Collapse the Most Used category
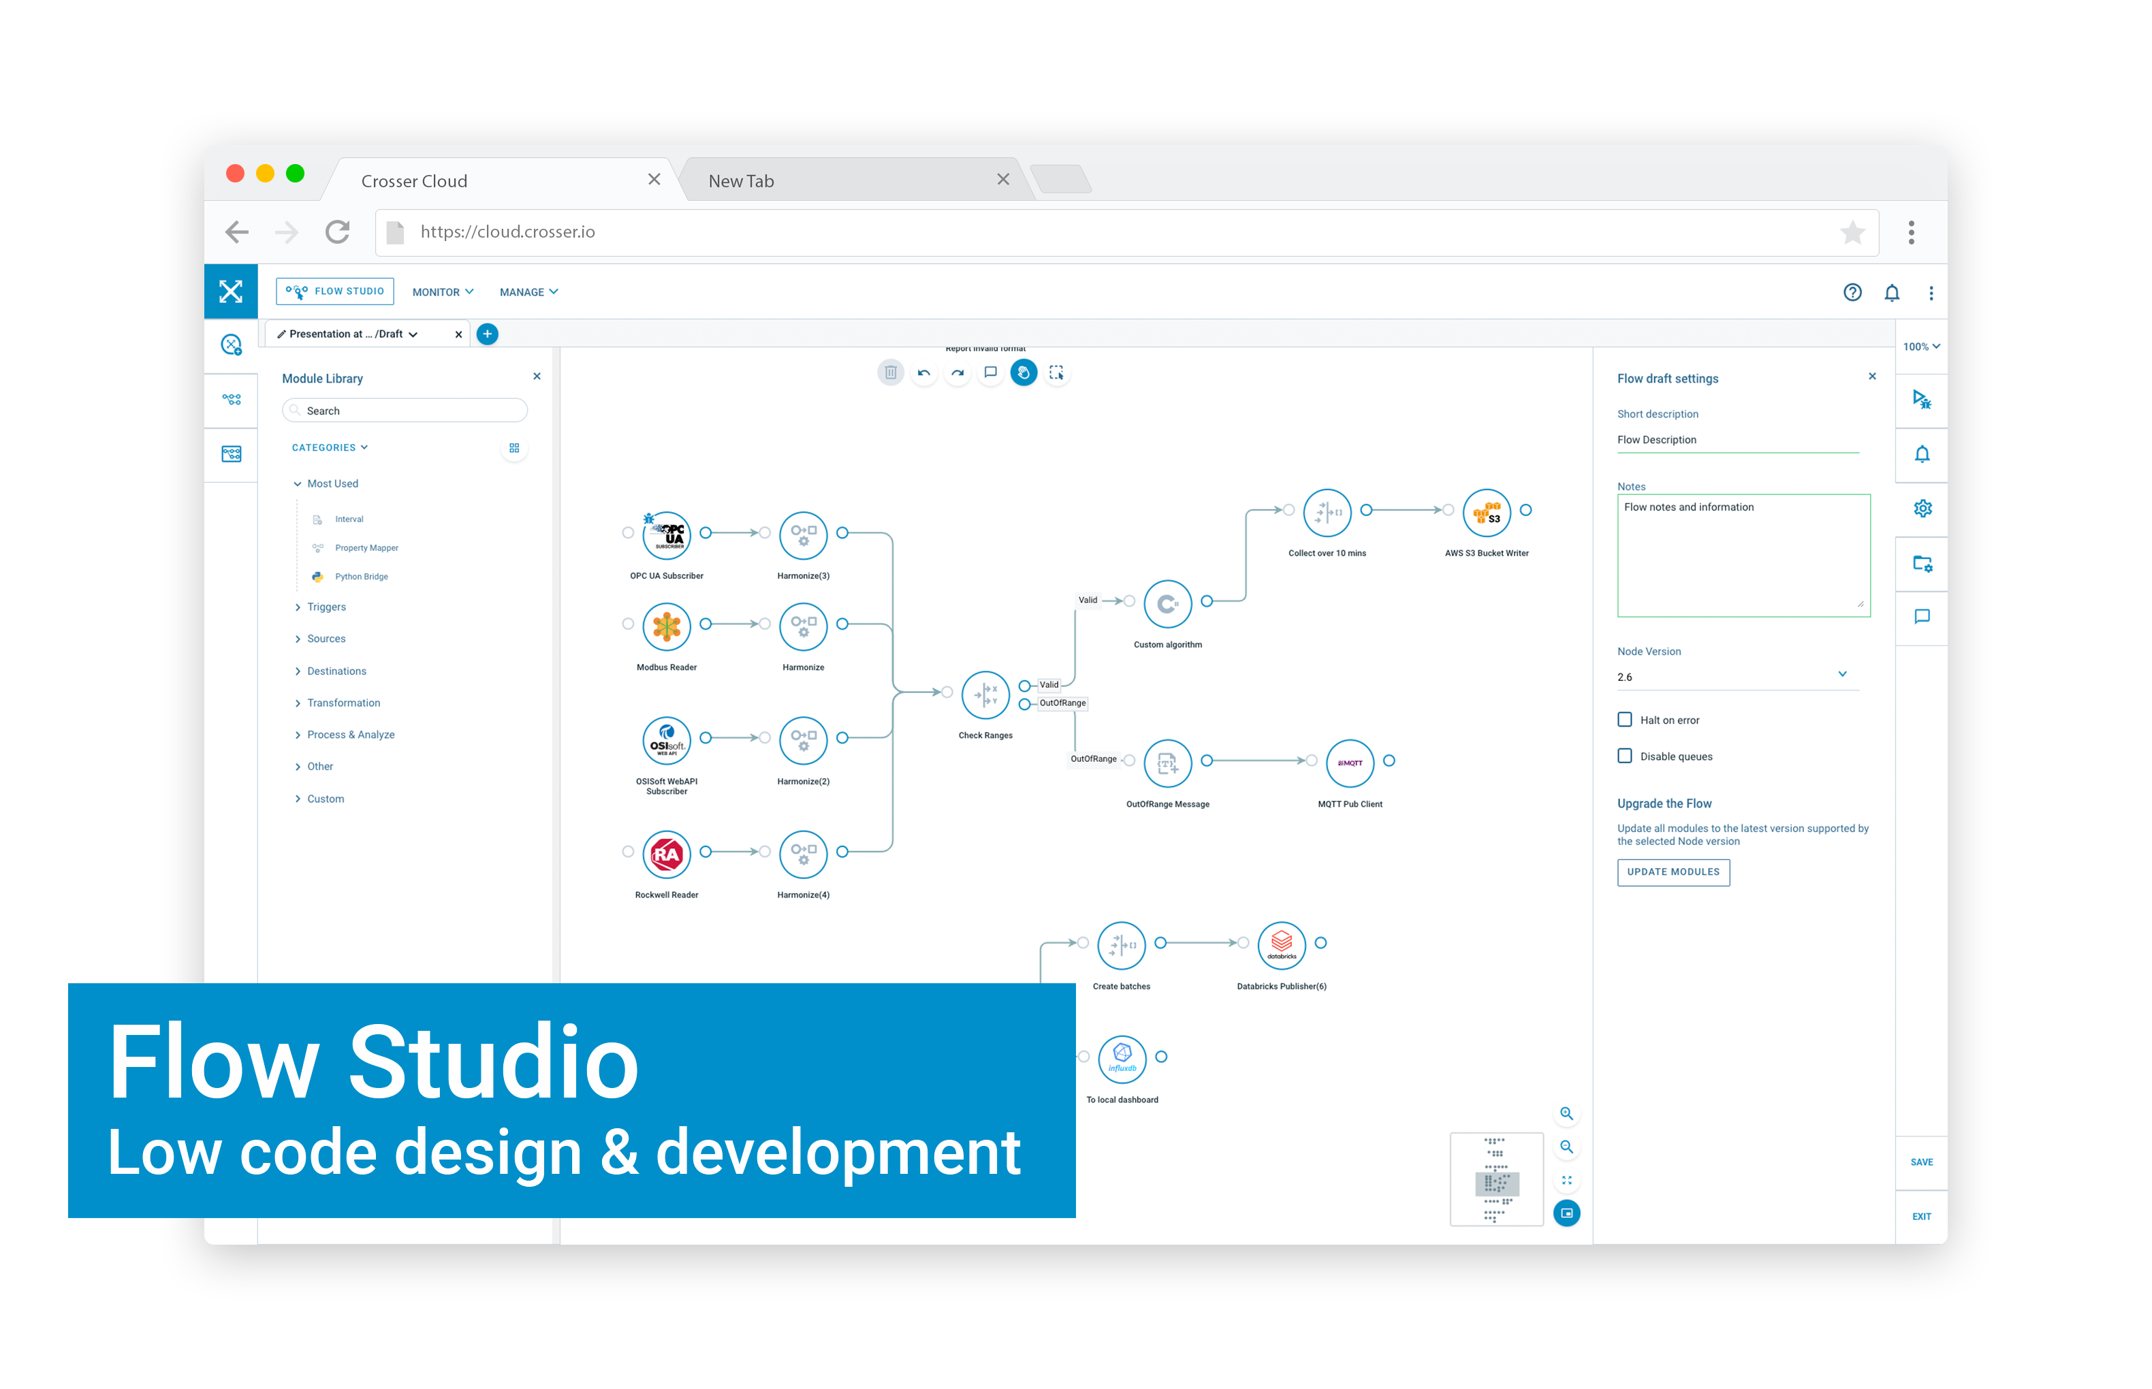Screen dimensions: 2152x1389 coord(326,483)
